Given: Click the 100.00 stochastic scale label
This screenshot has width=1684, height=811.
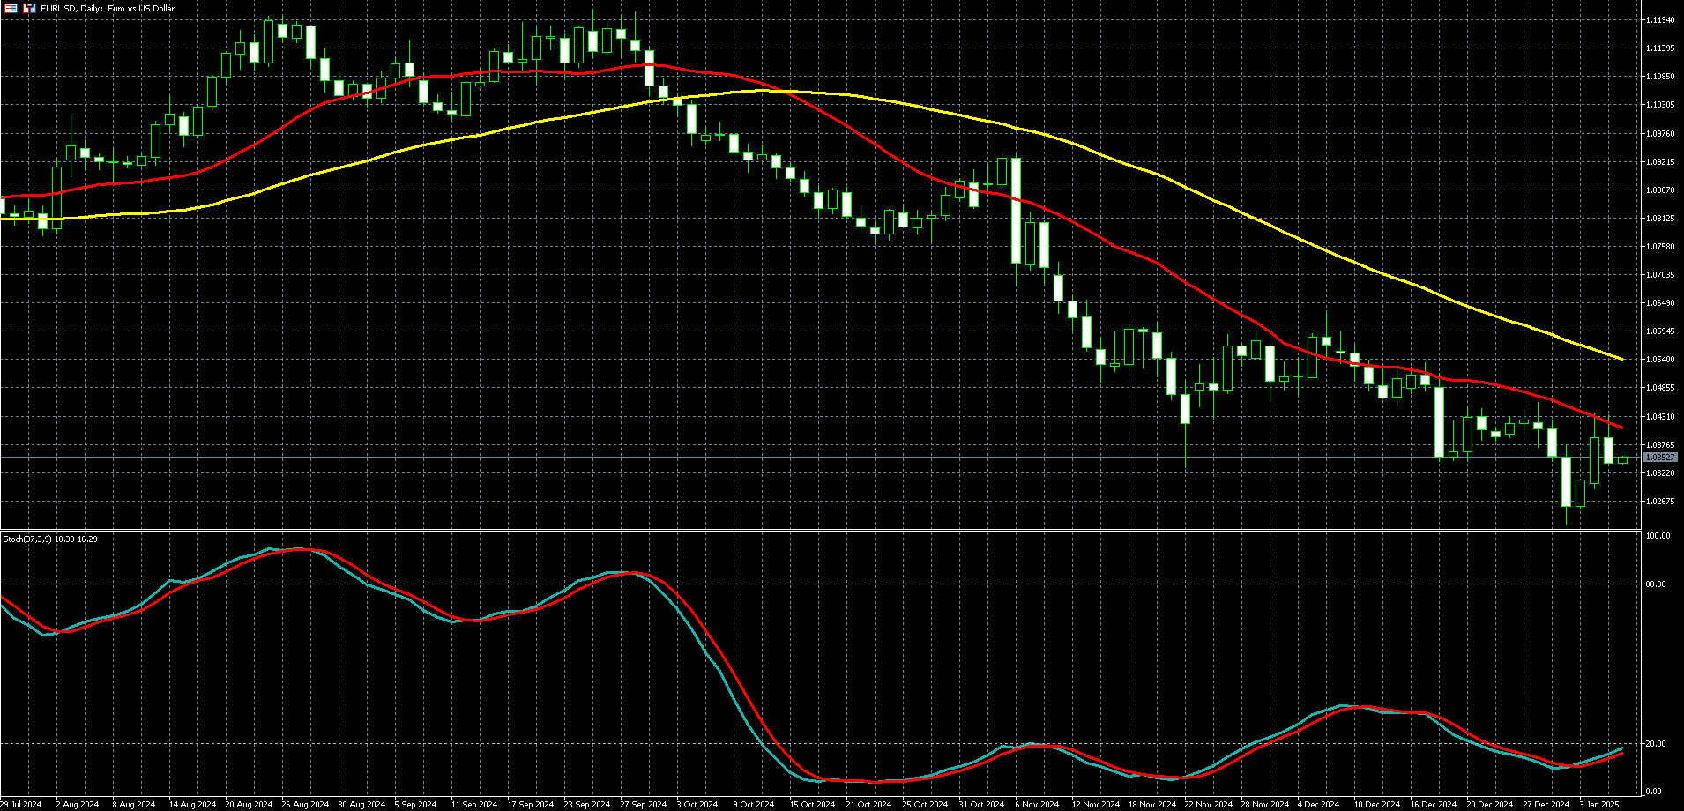Looking at the screenshot, I should 1658,536.
